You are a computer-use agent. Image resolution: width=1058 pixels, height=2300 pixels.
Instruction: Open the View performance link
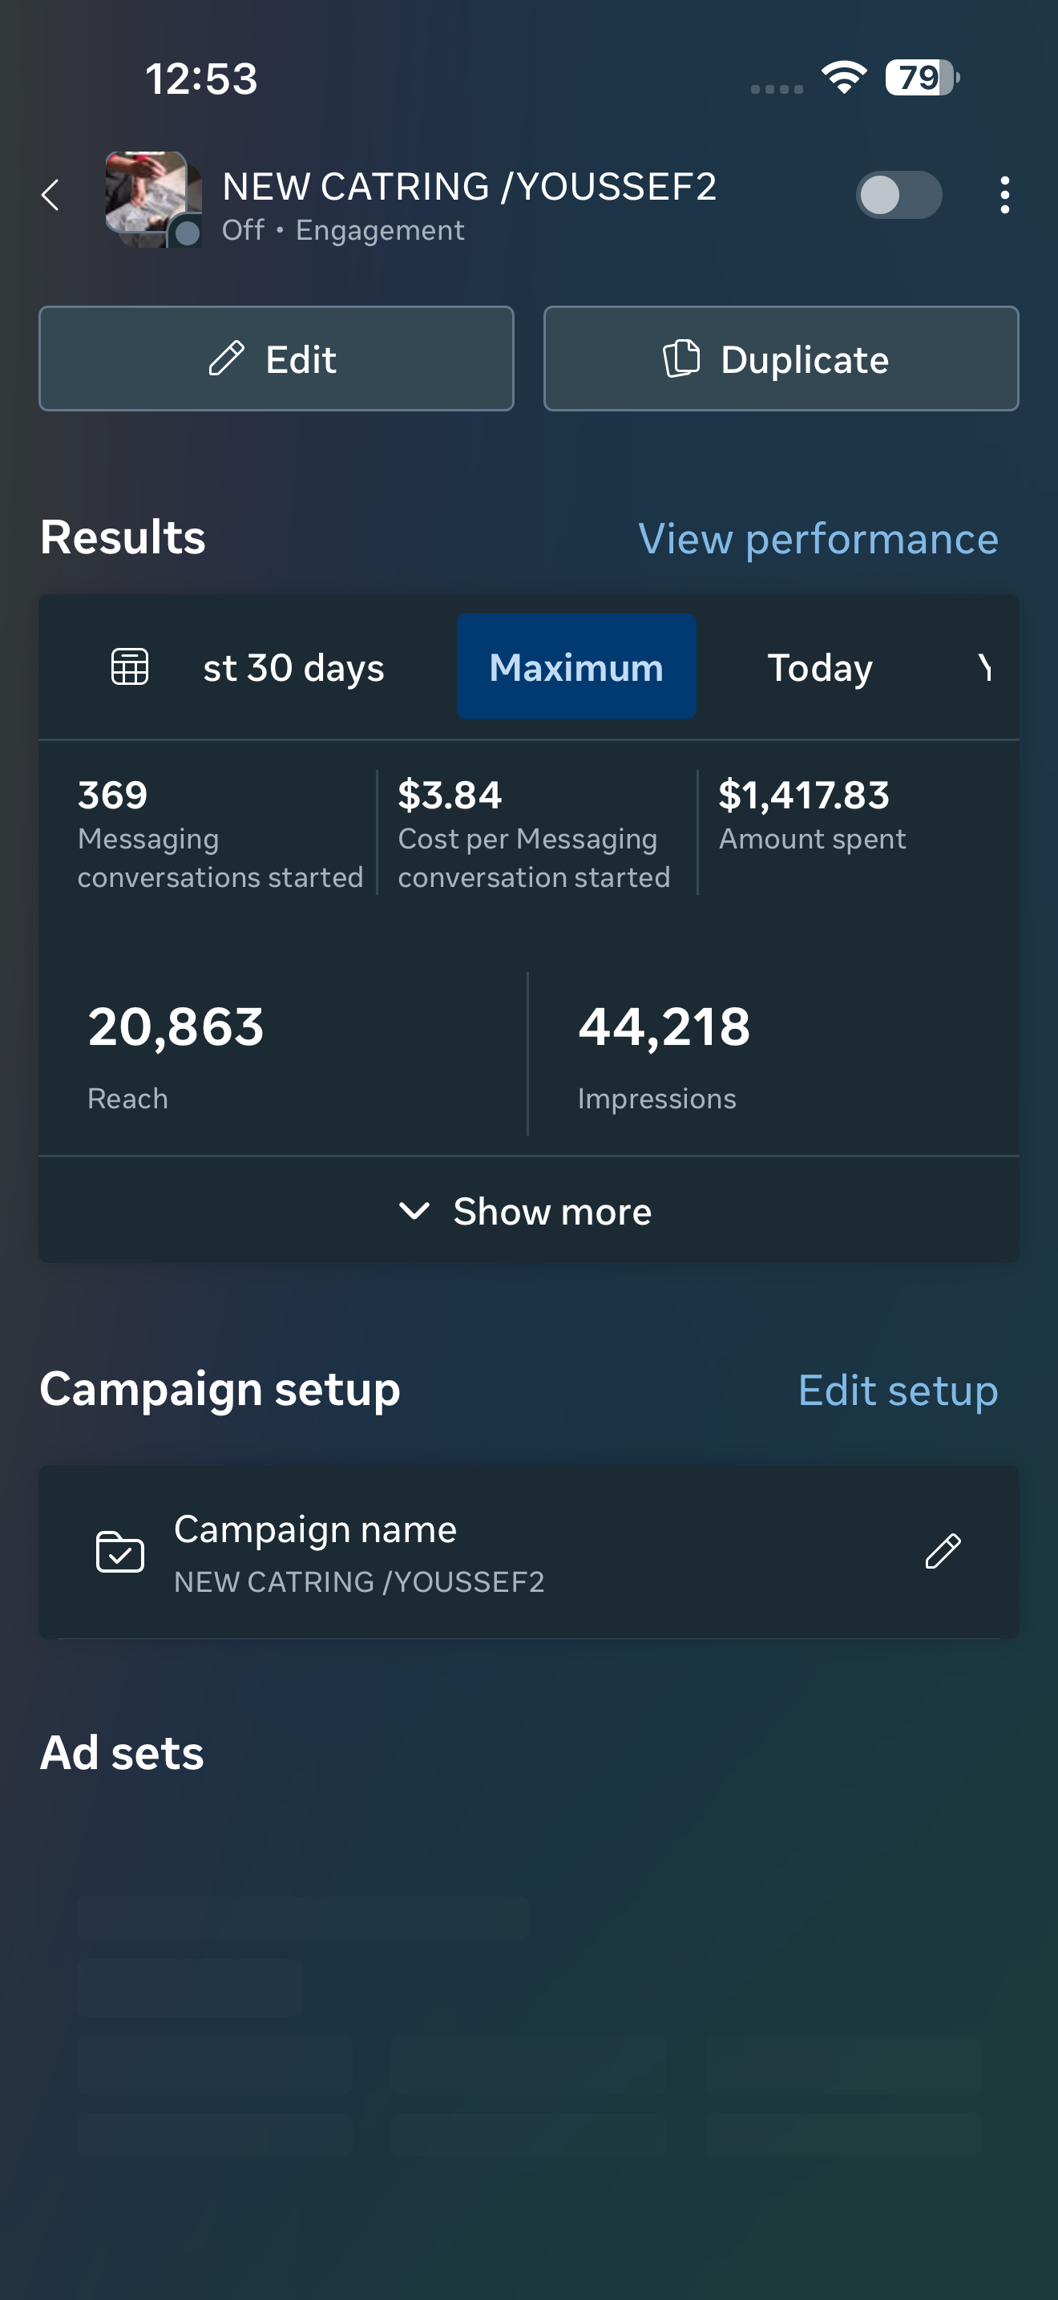point(818,538)
